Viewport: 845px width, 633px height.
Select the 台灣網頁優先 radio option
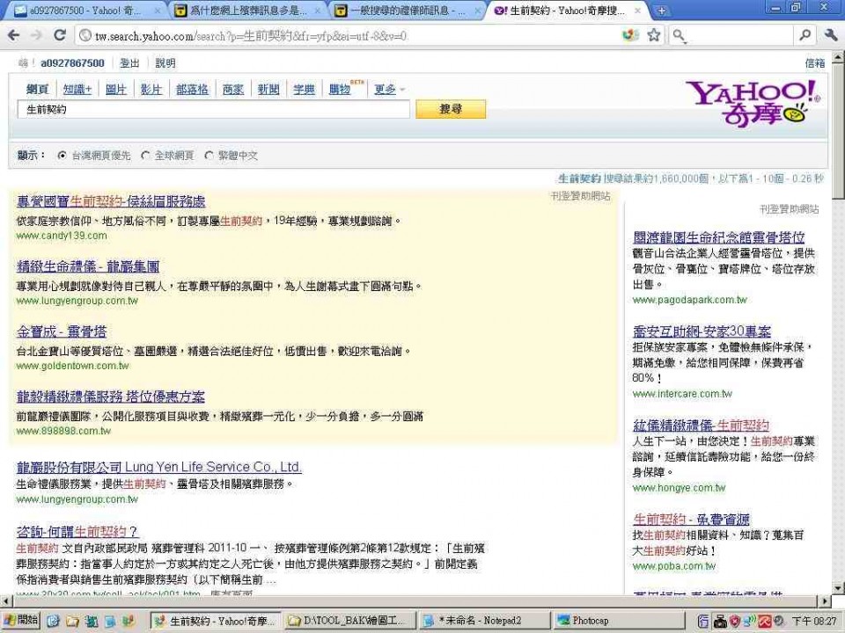click(62, 156)
